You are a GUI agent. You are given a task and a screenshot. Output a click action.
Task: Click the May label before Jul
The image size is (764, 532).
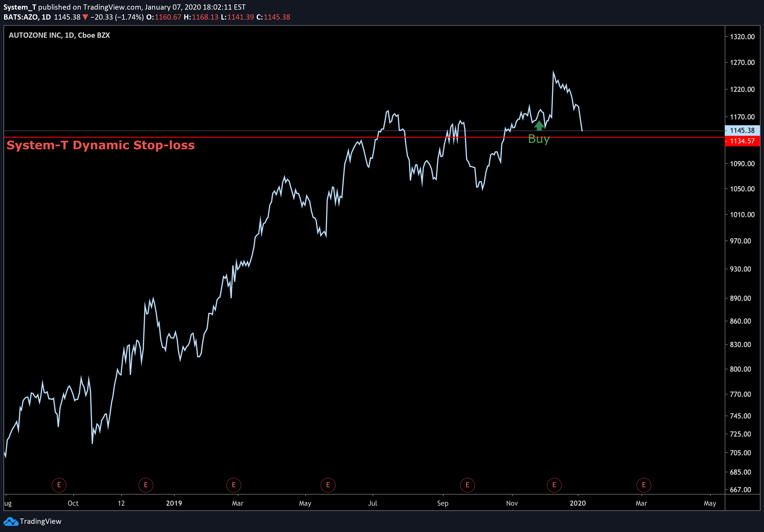point(305,503)
